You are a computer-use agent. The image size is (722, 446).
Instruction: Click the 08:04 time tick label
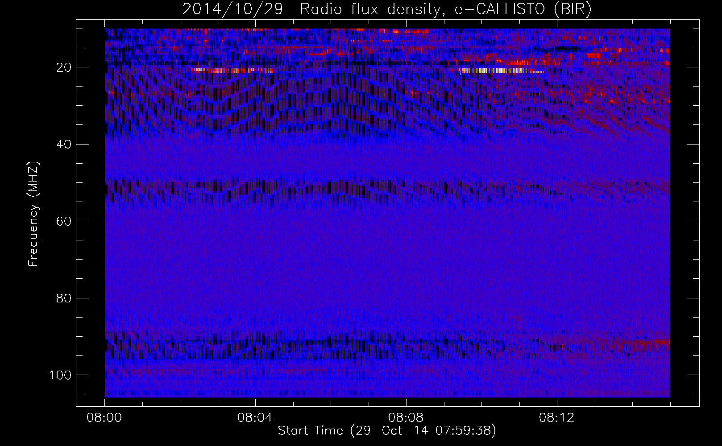[x=255, y=418]
